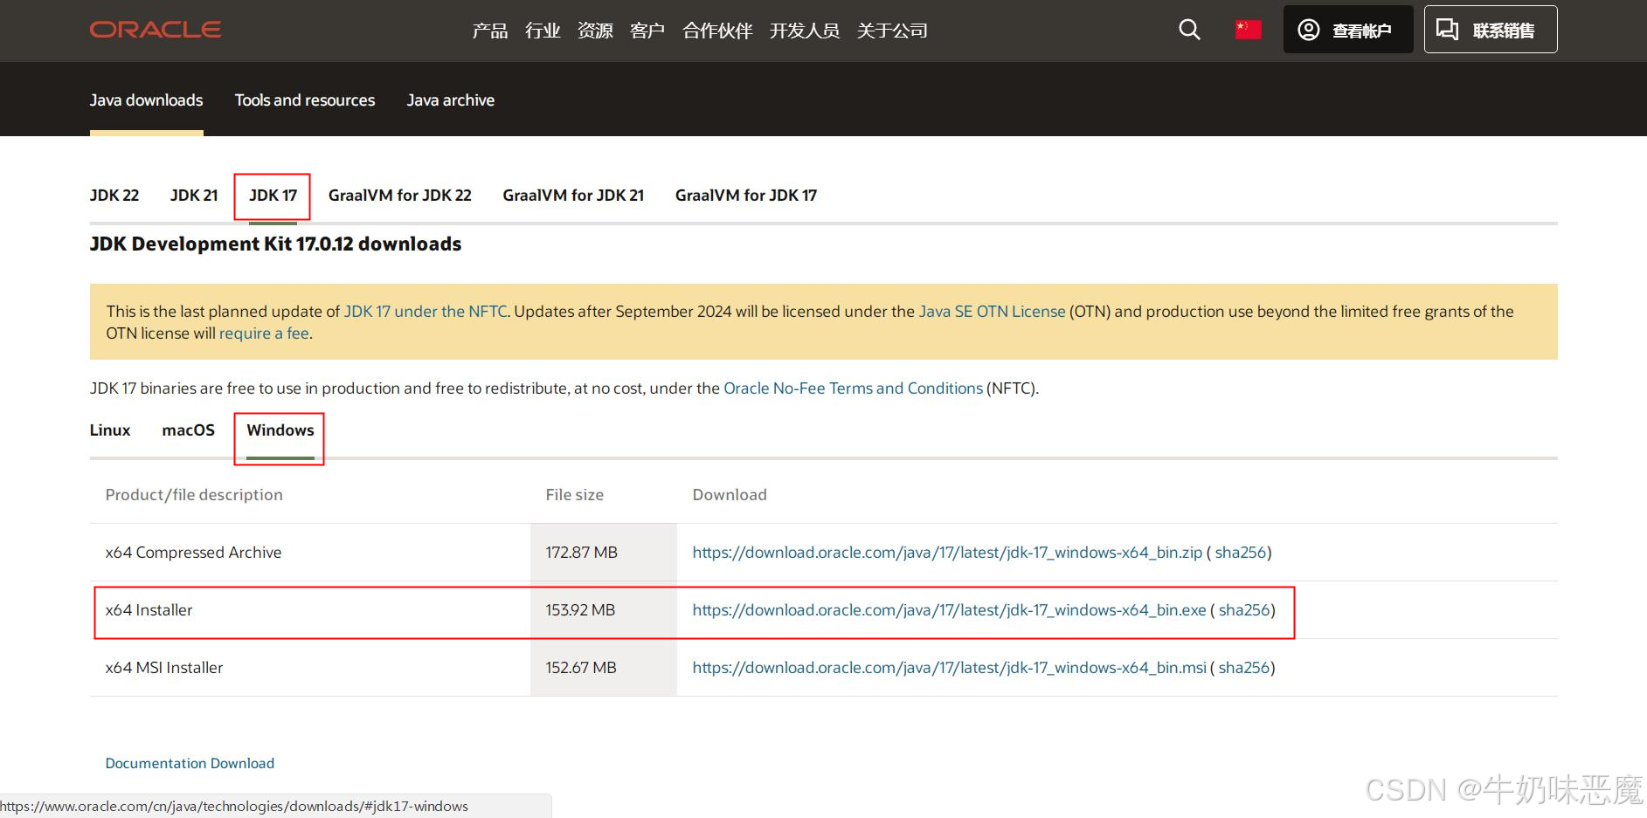Open the 产品 menu
Viewport: 1647px width, 818px height.
pos(490,31)
